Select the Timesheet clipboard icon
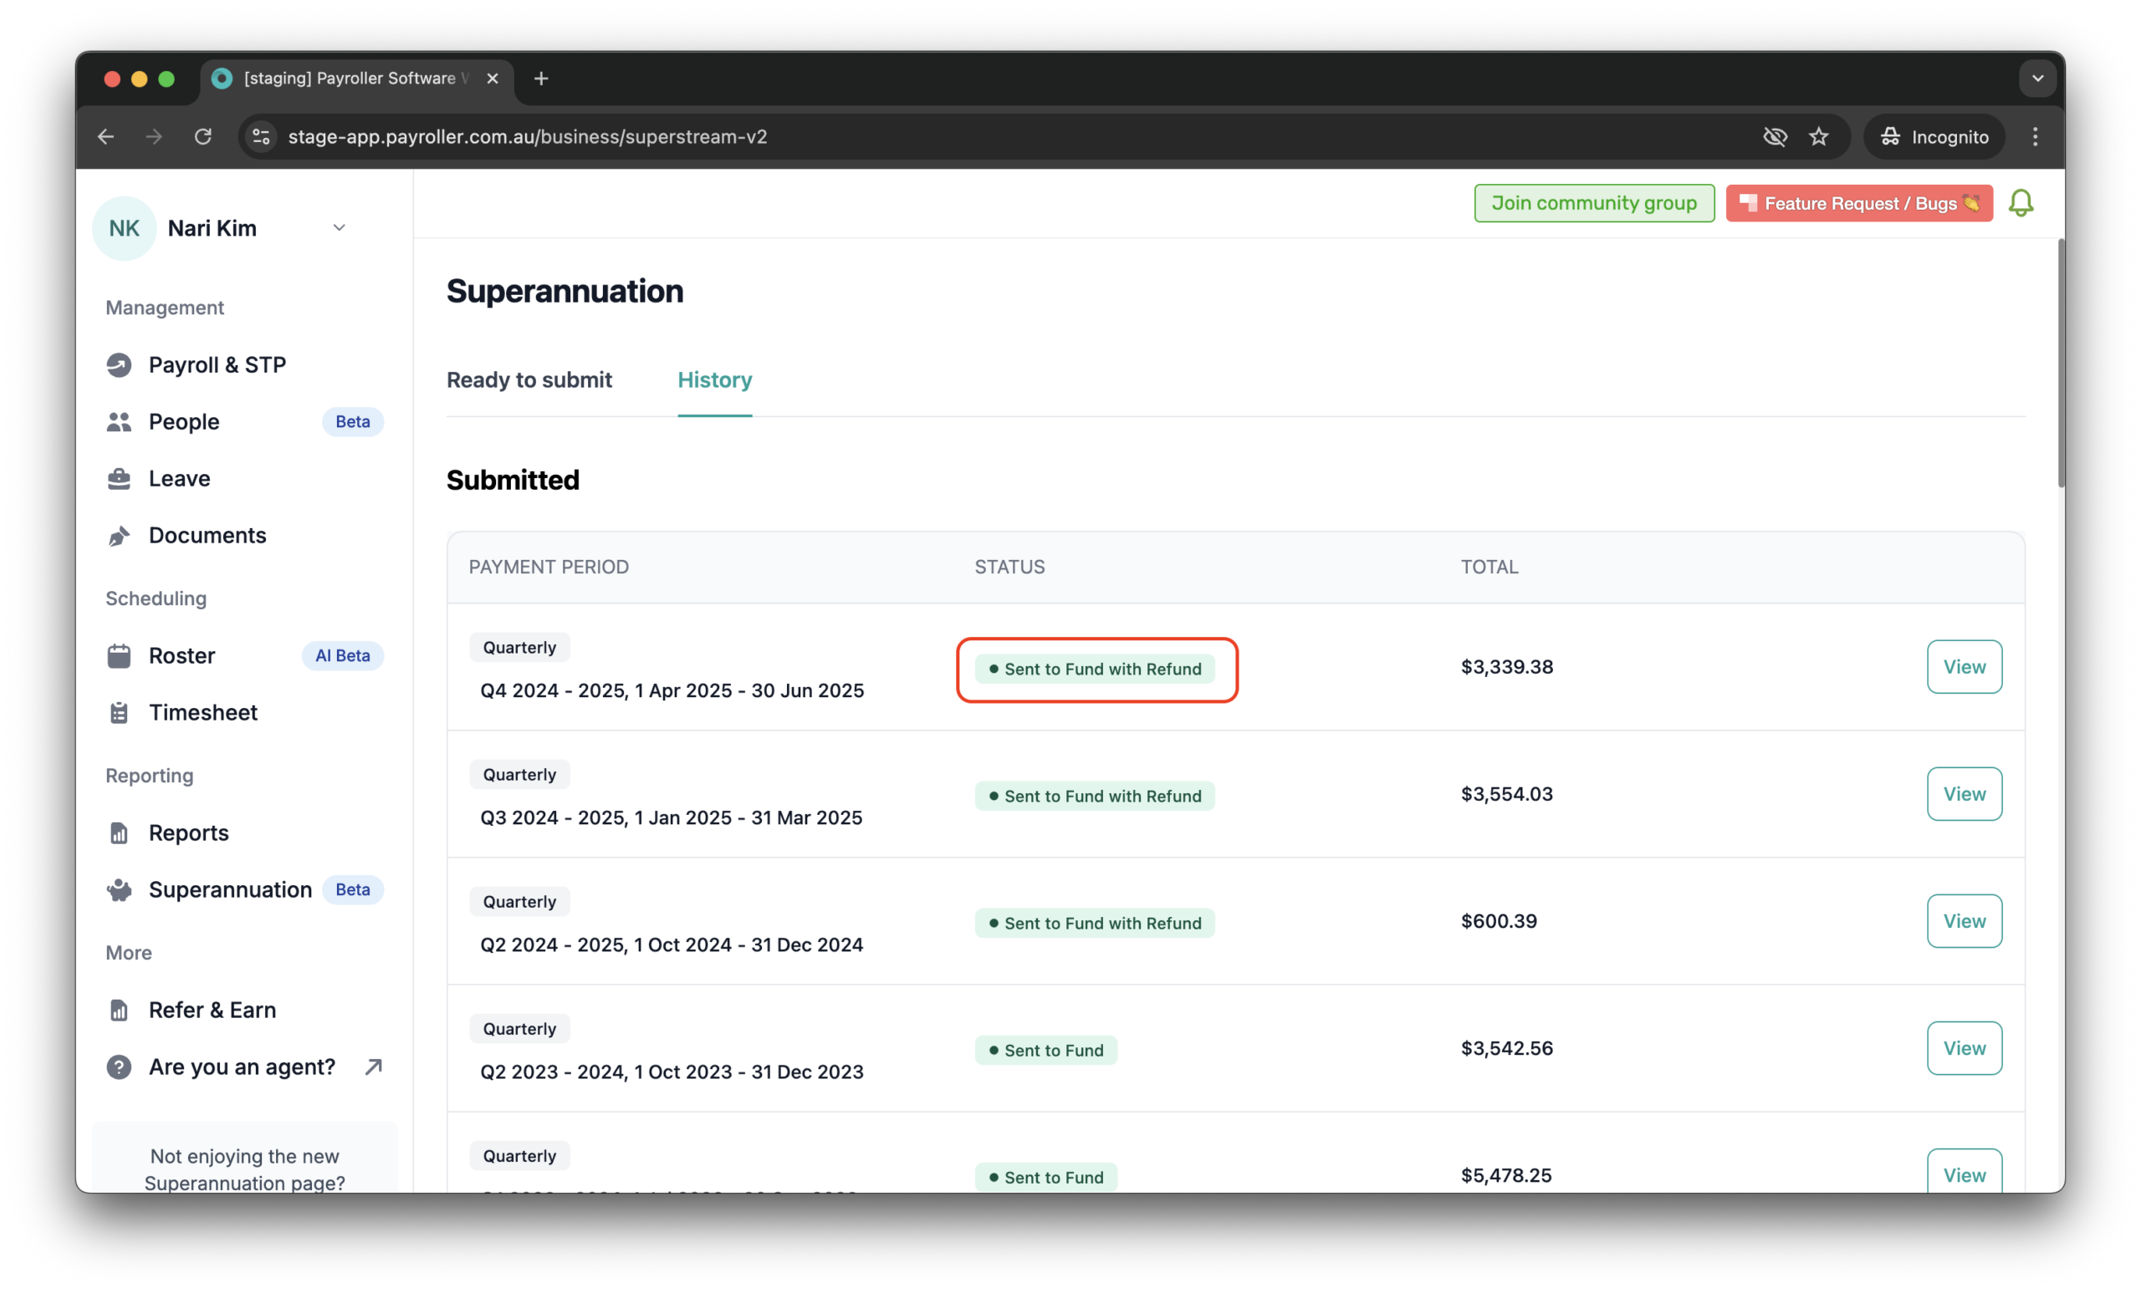The image size is (2141, 1293). (x=120, y=712)
